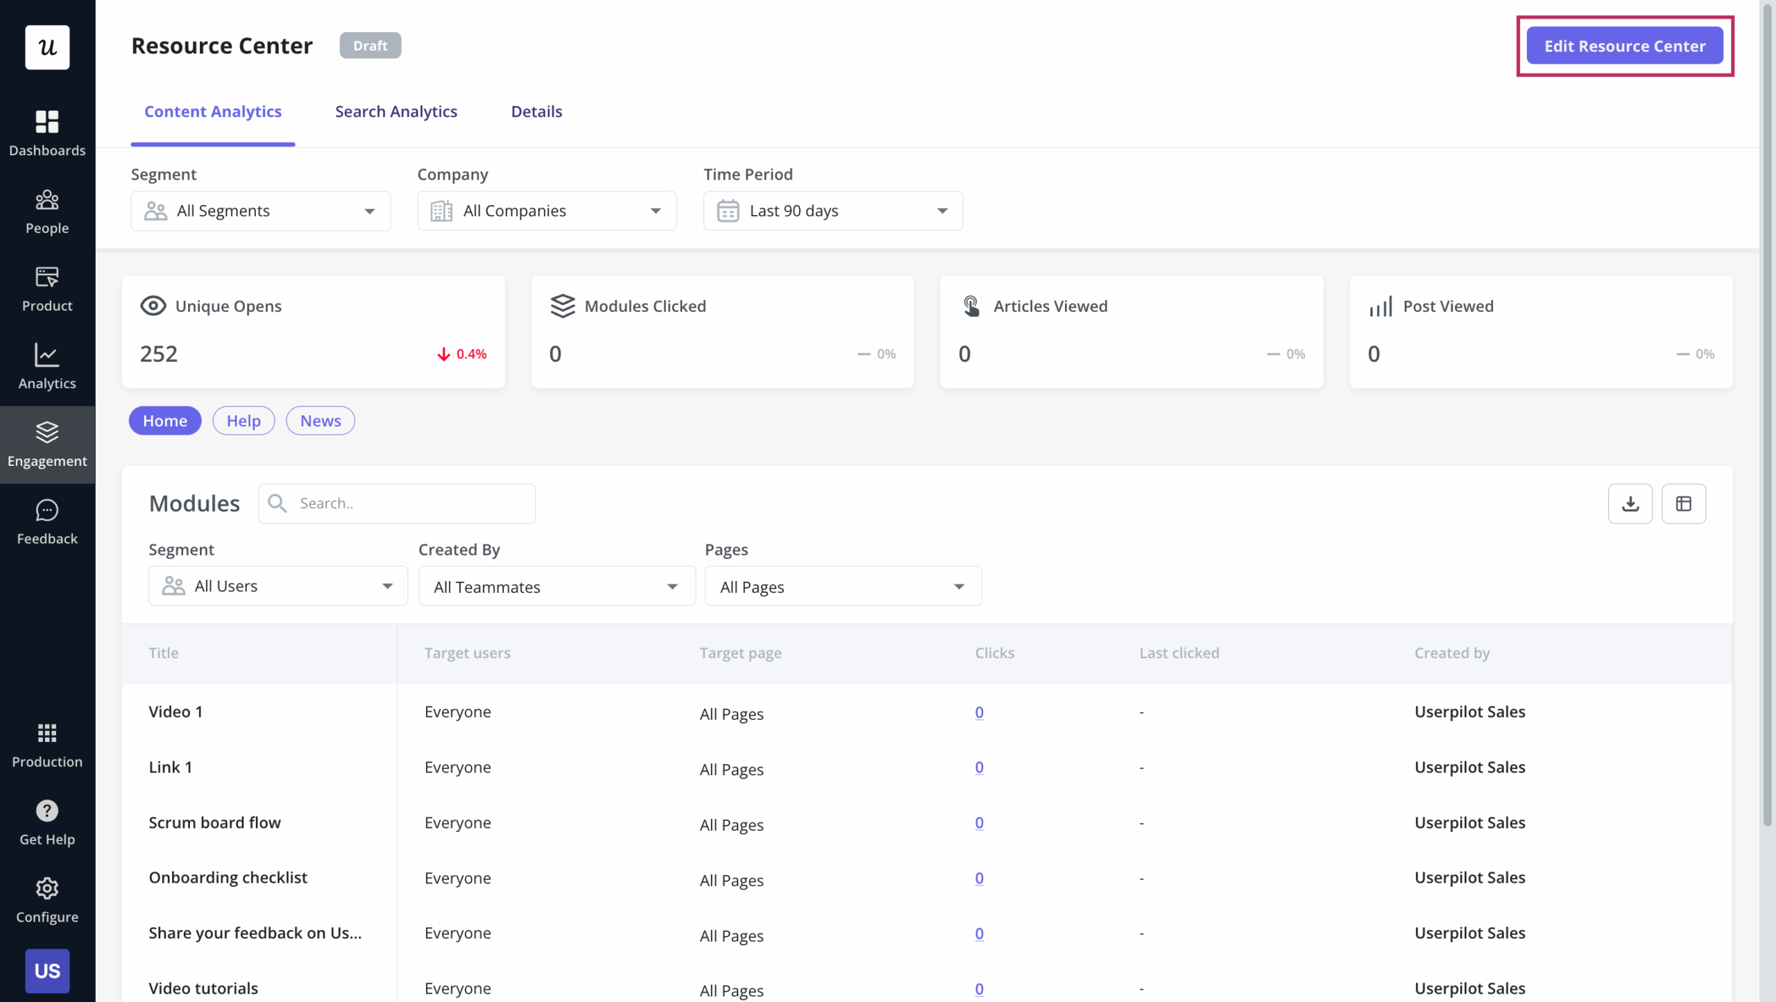This screenshot has height=1002, width=1776.
Task: Click the clicks count link for Video 1
Action: click(x=979, y=712)
